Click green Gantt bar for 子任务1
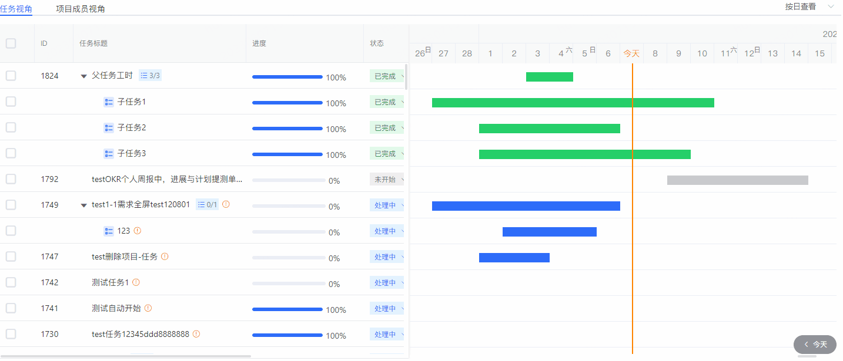 point(573,103)
